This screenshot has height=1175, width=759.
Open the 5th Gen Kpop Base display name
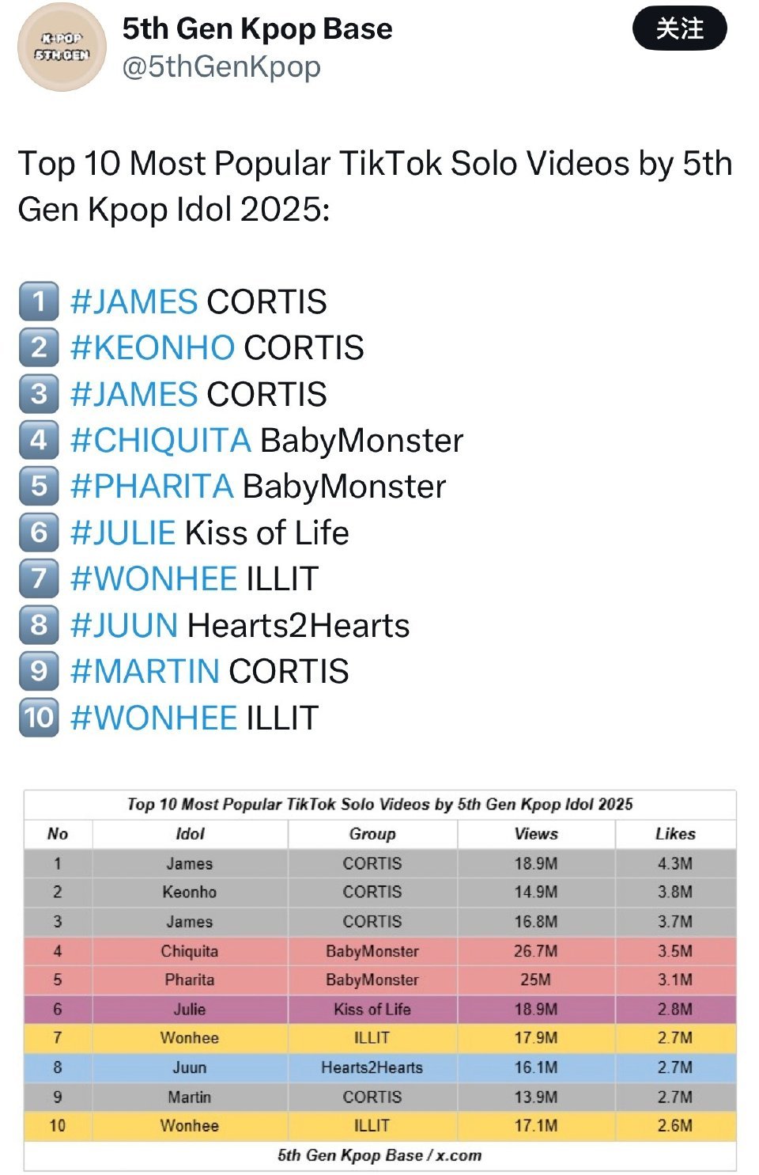257,28
